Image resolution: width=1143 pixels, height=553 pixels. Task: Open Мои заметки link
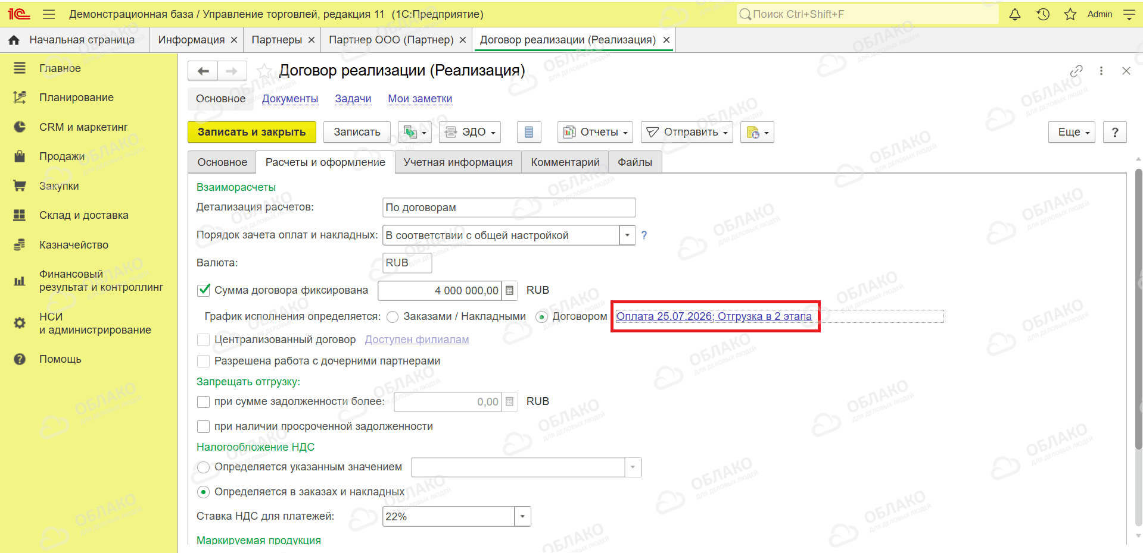point(420,99)
